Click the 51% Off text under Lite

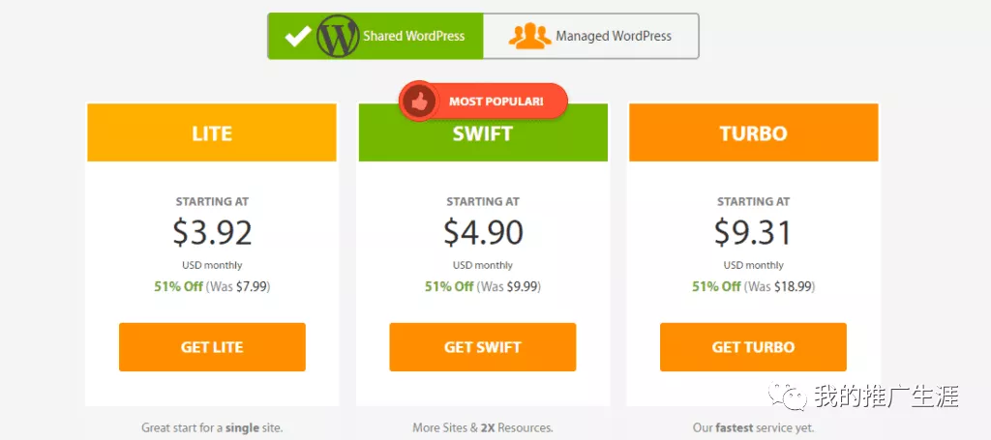pos(179,286)
